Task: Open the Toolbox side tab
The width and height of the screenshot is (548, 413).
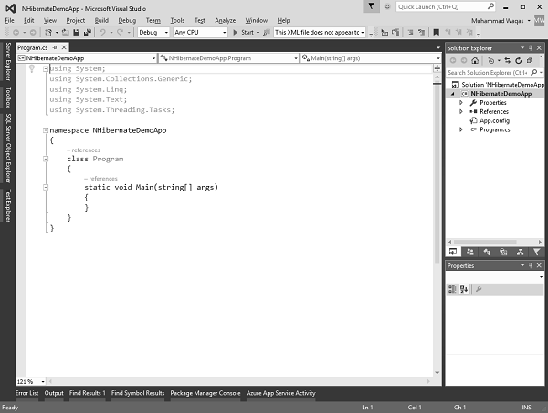Action: click(x=8, y=98)
